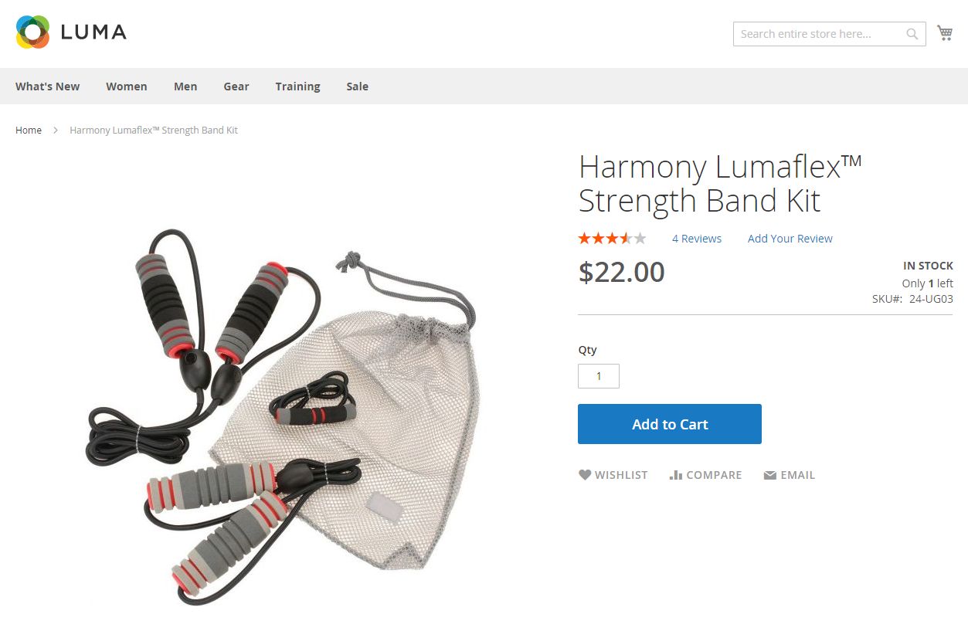
Task: Add product to cart
Action: pyautogui.click(x=670, y=424)
